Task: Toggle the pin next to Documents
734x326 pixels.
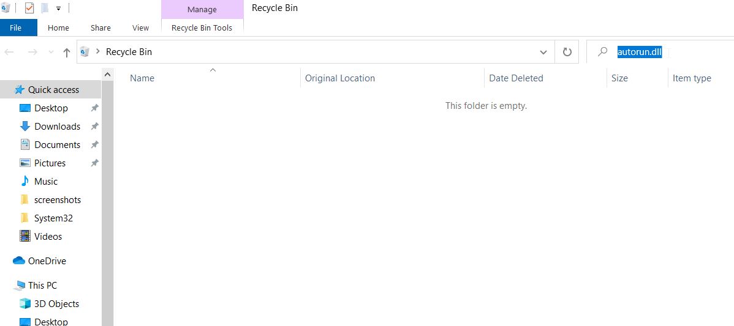Action: [x=94, y=145]
